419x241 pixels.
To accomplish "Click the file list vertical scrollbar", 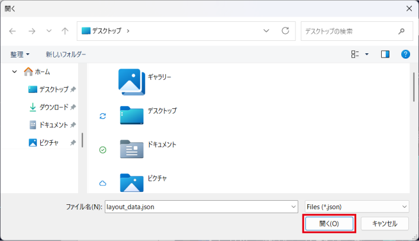I will coord(412,89).
